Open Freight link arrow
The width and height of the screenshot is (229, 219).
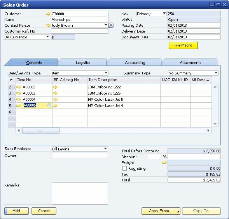[x=164, y=163]
